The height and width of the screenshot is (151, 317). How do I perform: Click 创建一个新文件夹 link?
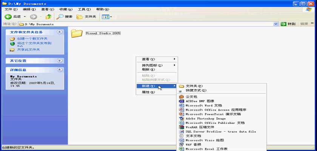click(32, 39)
